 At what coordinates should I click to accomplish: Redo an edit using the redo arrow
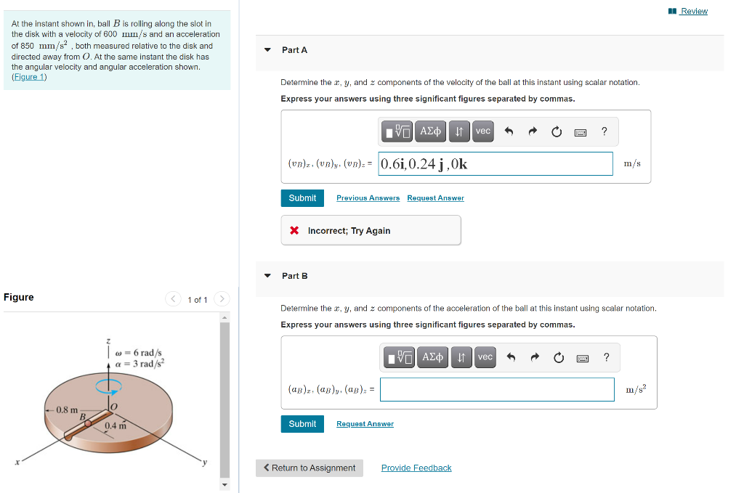[534, 131]
